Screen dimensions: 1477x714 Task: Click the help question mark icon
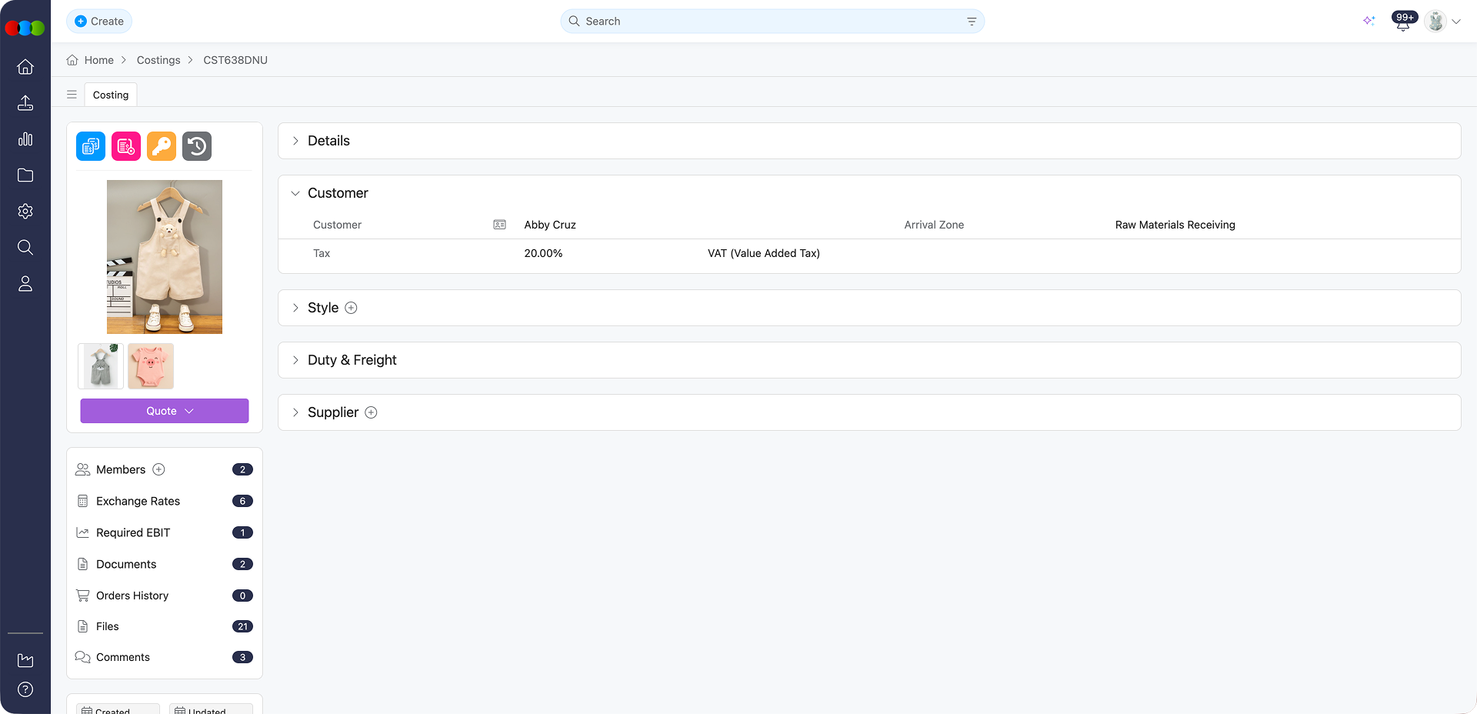[x=25, y=689]
